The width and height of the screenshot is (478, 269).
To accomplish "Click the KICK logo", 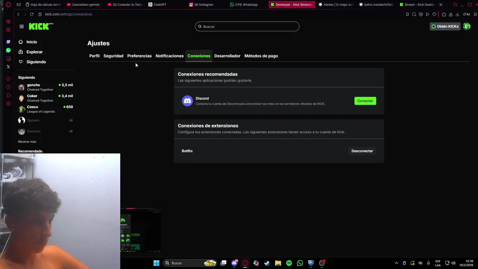I will pos(41,26).
